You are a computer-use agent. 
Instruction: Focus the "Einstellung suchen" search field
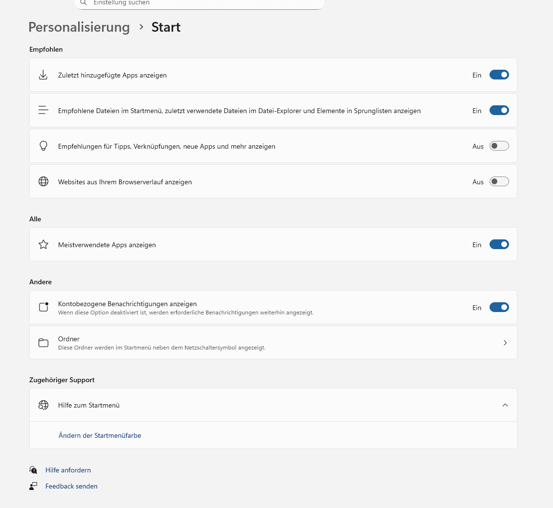(x=205, y=3)
